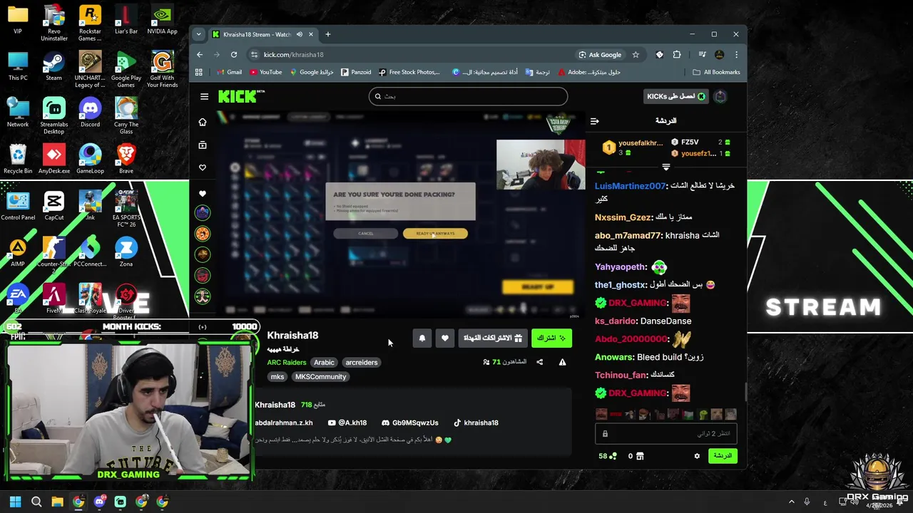Click the Kick logo
Viewport: 913px width, 513px height.
[241, 96]
